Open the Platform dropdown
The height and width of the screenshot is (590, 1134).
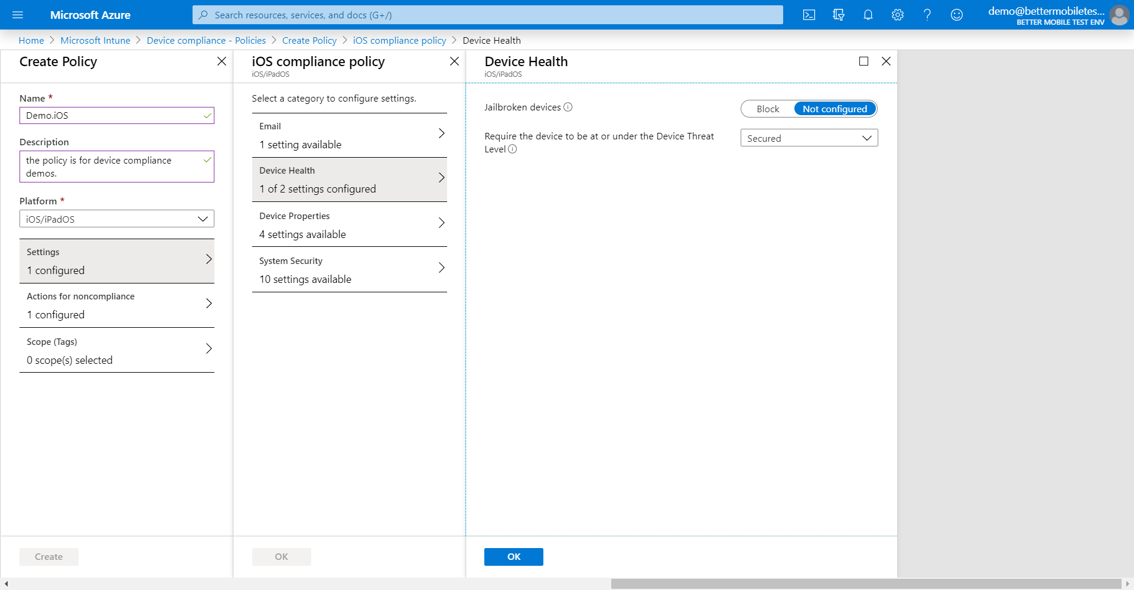click(x=117, y=219)
